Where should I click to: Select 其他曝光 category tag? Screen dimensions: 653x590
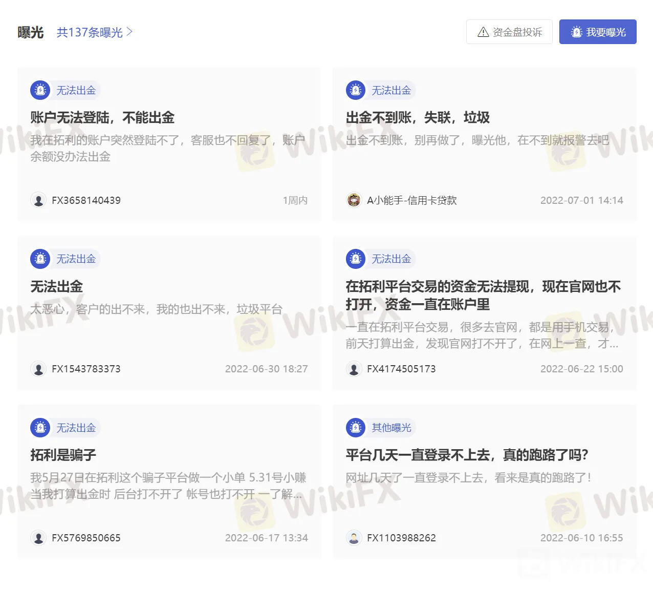point(391,428)
